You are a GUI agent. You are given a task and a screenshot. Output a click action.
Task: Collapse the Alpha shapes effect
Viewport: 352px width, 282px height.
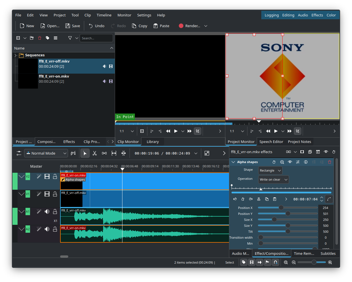pos(234,162)
